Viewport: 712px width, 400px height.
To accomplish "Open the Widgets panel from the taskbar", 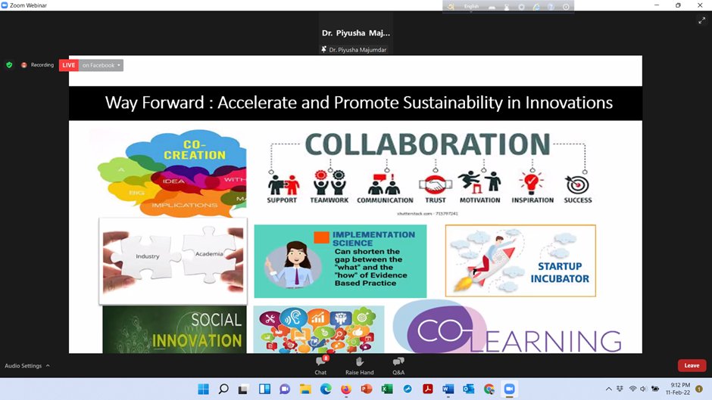I will [x=264, y=389].
